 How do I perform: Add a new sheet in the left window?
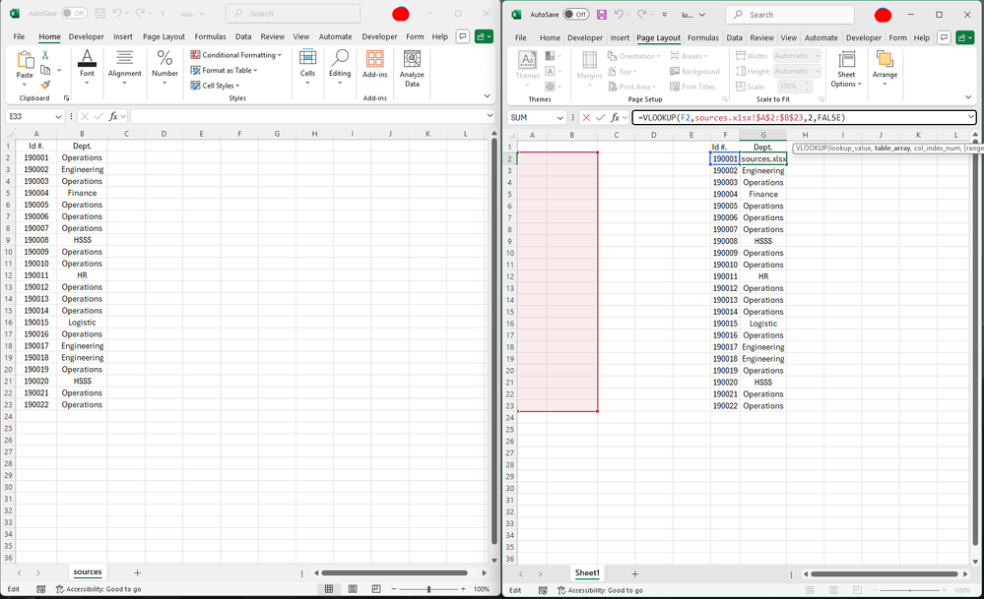(137, 572)
